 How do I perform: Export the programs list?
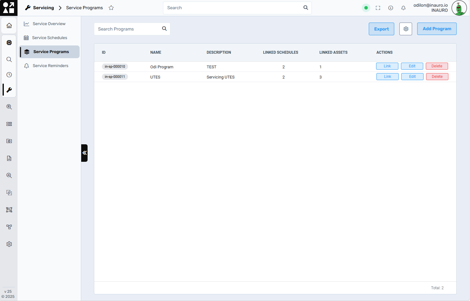click(381, 29)
